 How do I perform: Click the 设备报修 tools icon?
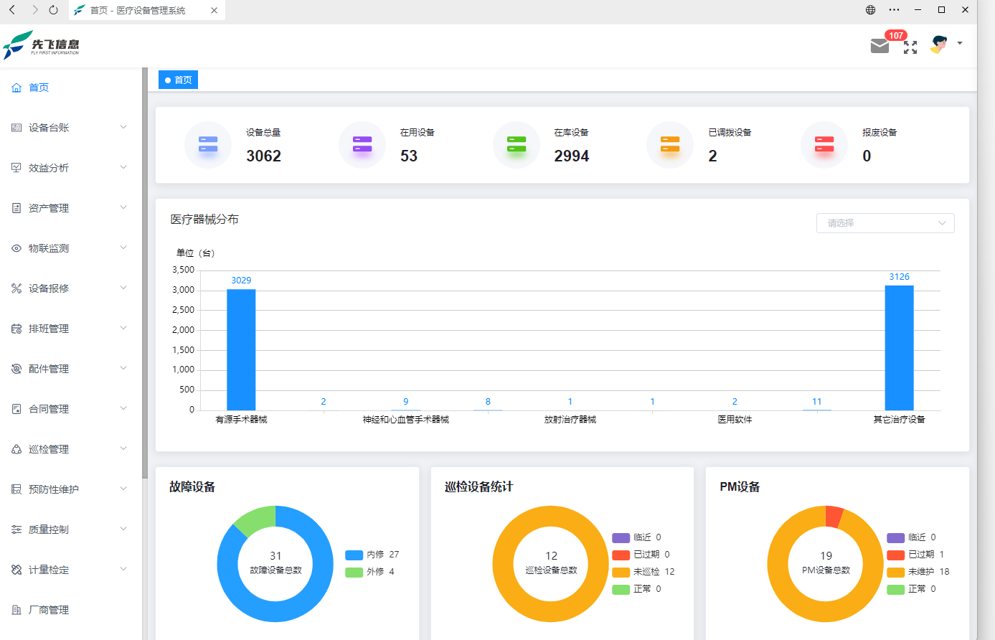[x=16, y=288]
